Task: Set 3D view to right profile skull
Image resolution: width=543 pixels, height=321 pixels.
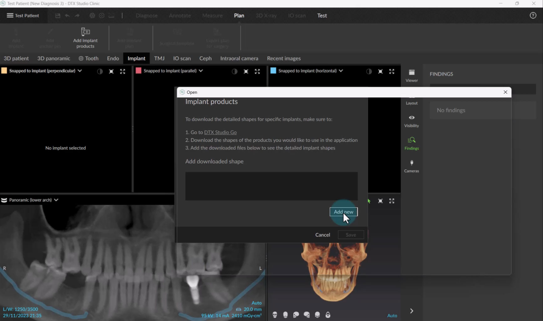Action: pyautogui.click(x=307, y=315)
